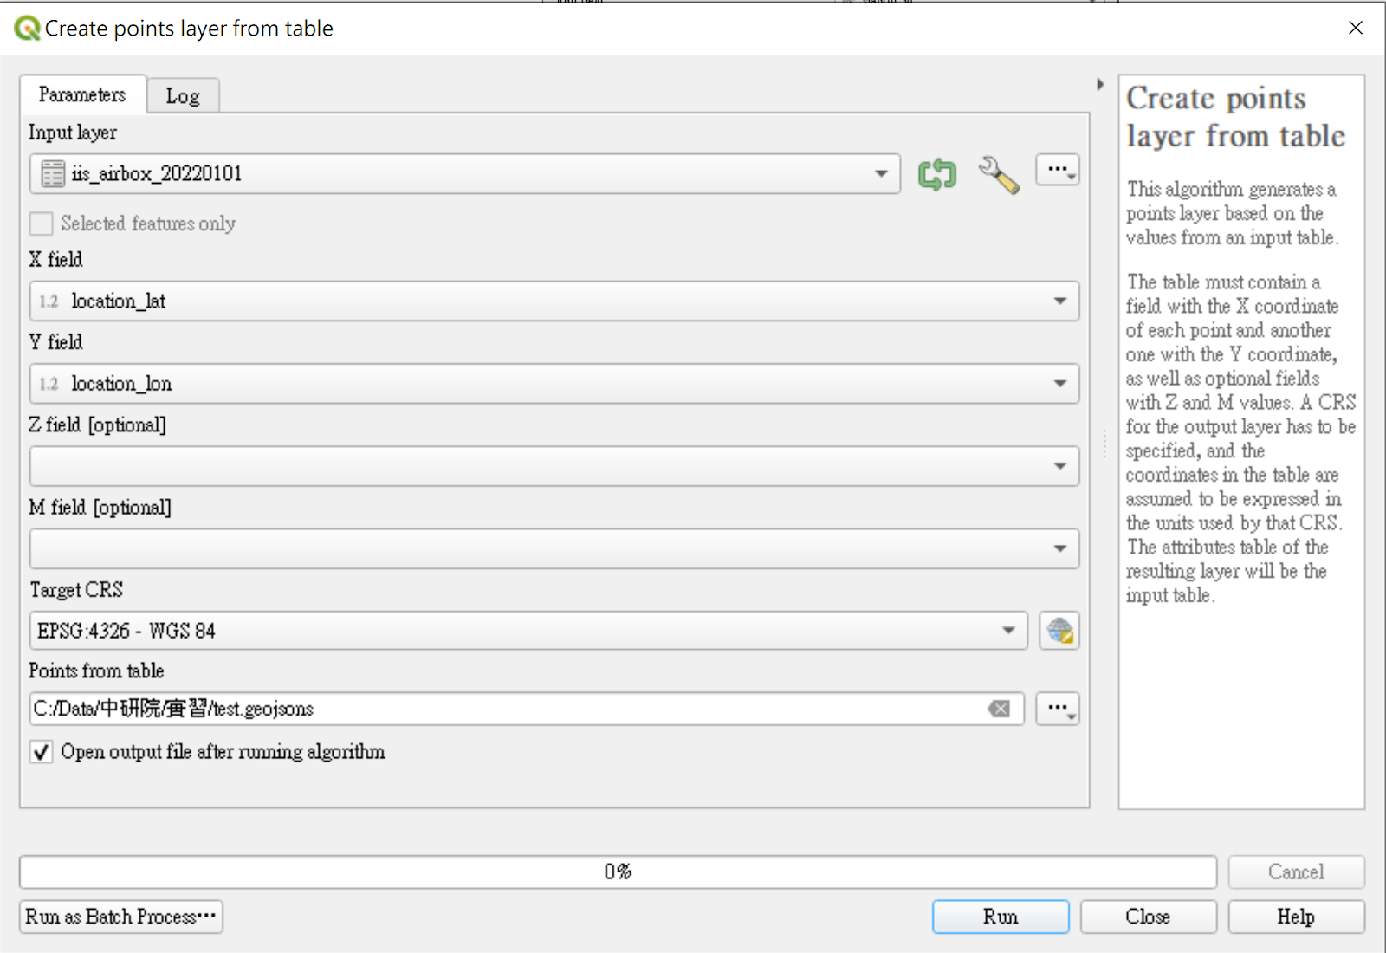This screenshot has height=953, width=1386.
Task: Open the X field dropdown showing location_lat
Action: tap(554, 301)
